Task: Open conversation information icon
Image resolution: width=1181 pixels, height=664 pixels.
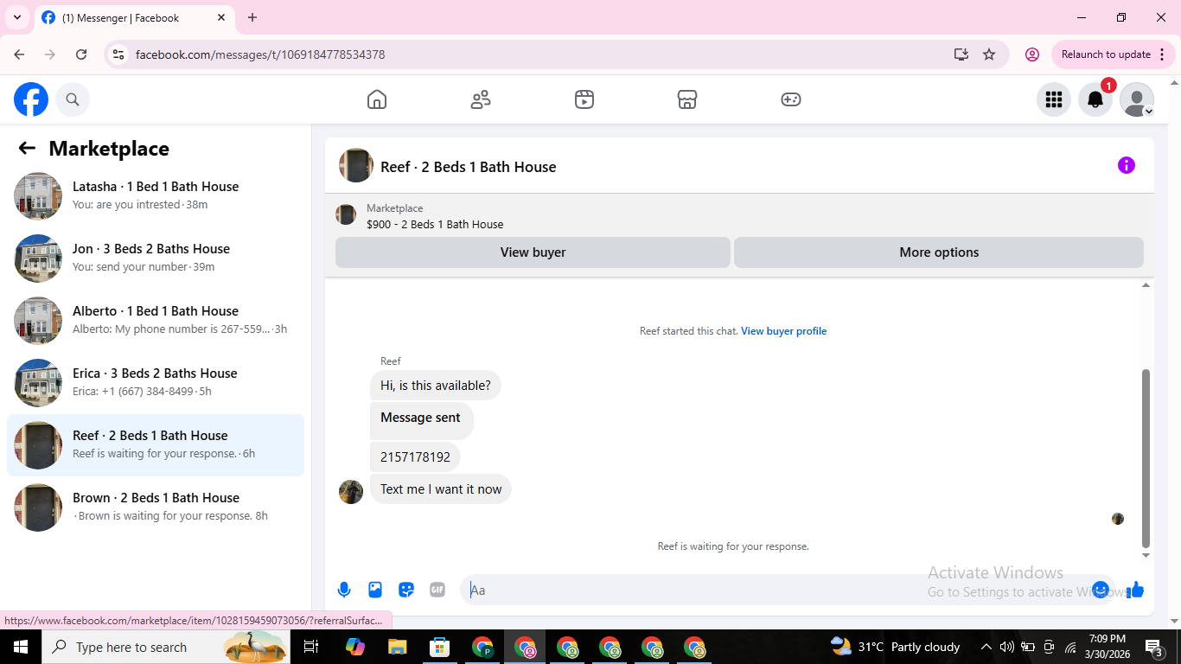Action: pyautogui.click(x=1127, y=165)
